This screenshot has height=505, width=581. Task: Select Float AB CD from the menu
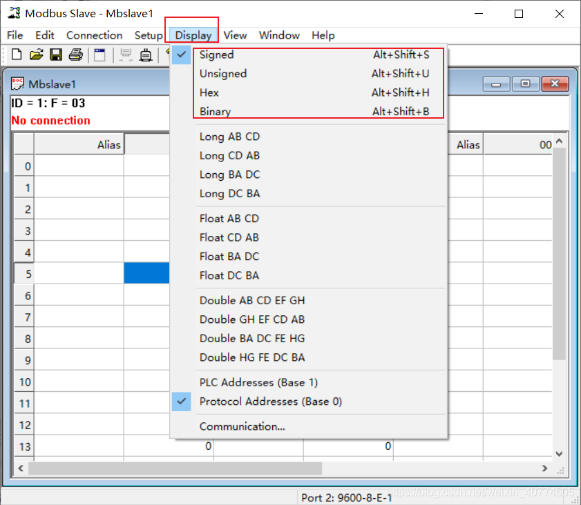pos(309,219)
